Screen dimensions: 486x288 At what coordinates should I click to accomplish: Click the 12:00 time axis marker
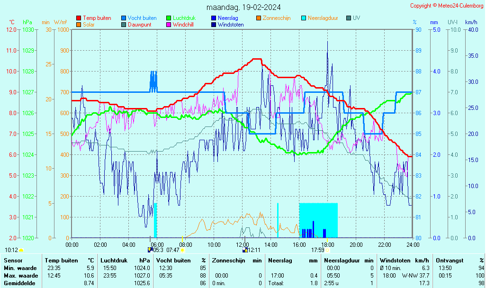tap(243, 244)
